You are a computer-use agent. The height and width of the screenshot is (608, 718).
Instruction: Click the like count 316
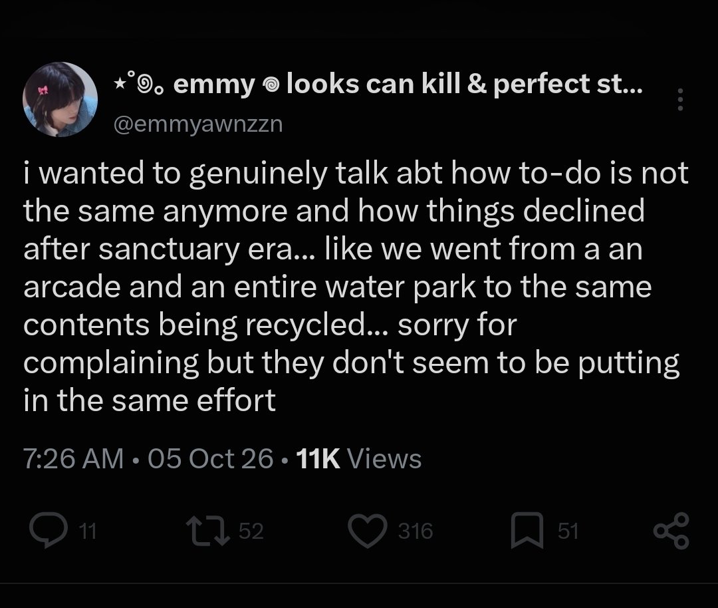click(x=416, y=531)
